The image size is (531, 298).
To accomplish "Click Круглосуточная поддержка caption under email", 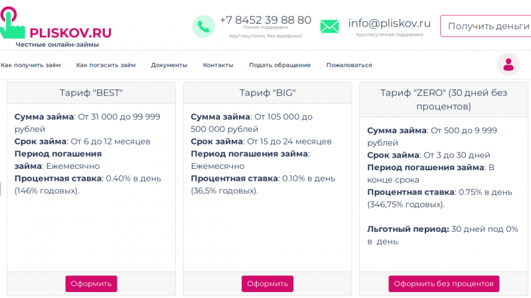I will (390, 34).
